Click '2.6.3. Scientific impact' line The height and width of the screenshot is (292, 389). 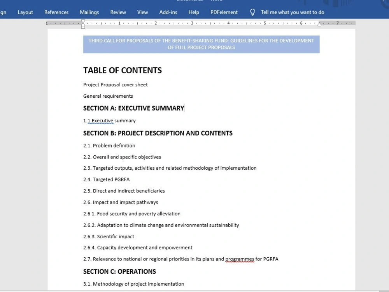coord(109,237)
